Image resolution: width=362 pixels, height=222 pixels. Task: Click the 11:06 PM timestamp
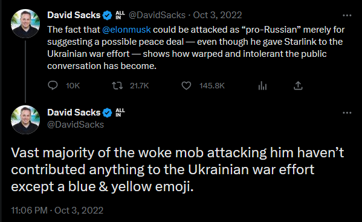pos(30,211)
